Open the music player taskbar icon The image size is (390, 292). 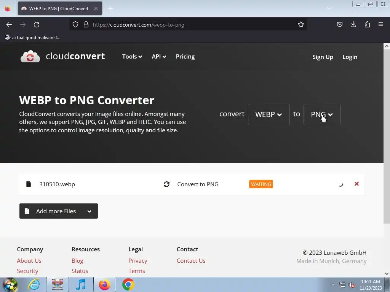pos(81,285)
